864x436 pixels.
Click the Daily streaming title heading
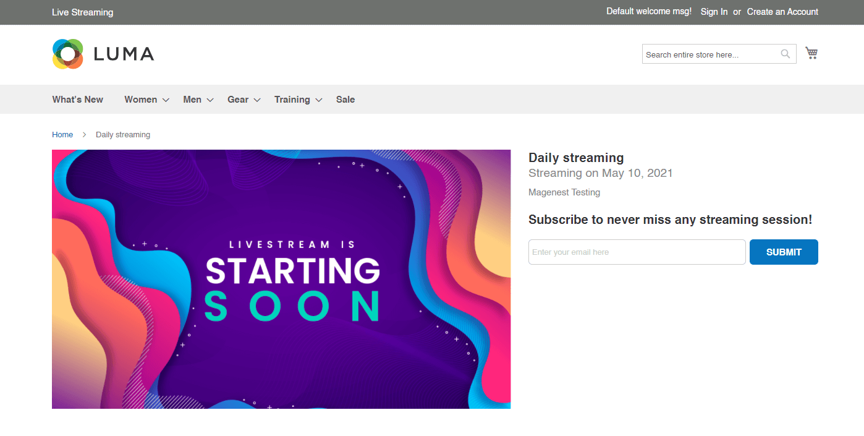576,158
